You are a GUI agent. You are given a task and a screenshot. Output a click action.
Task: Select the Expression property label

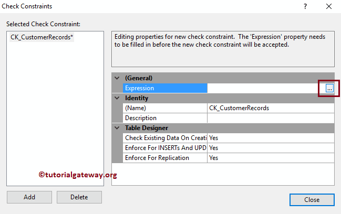click(165, 89)
